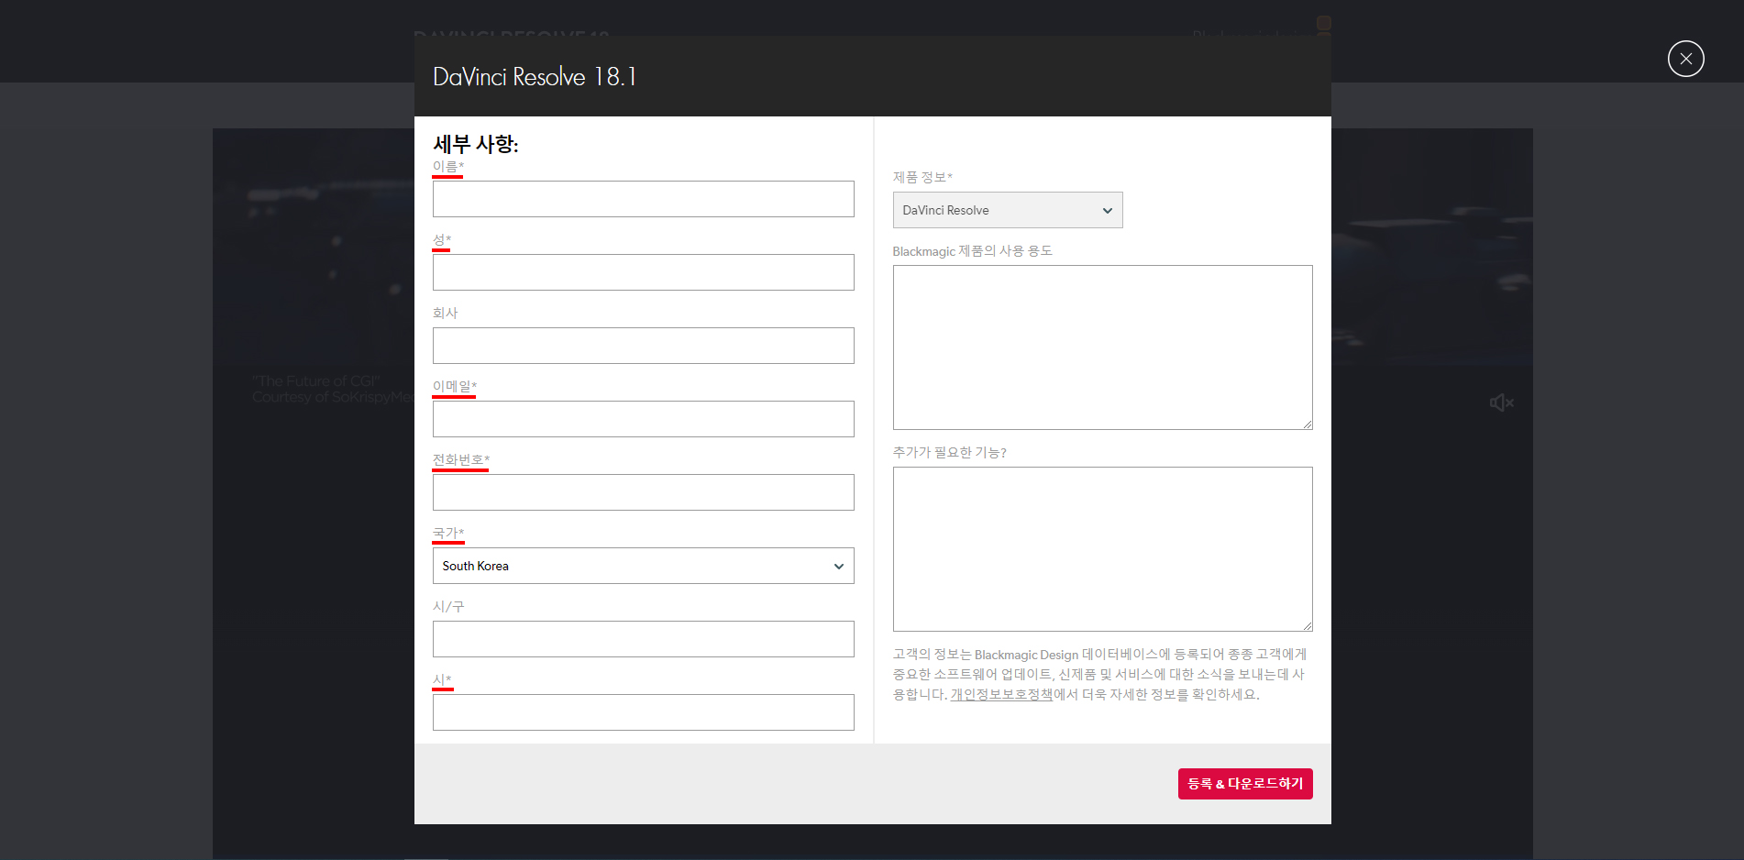Select the 전화번호 (phone number) input field
The height and width of the screenshot is (860, 1744).
[643, 492]
